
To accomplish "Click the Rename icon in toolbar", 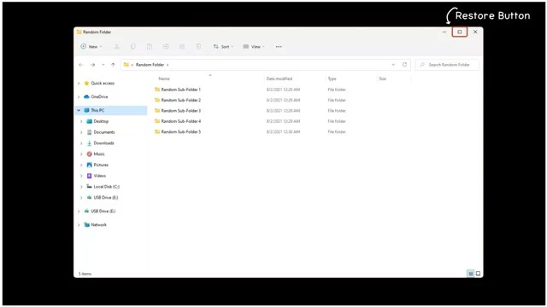I will [x=166, y=47].
